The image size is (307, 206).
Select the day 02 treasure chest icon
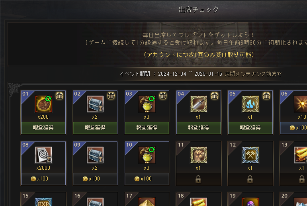(95, 104)
